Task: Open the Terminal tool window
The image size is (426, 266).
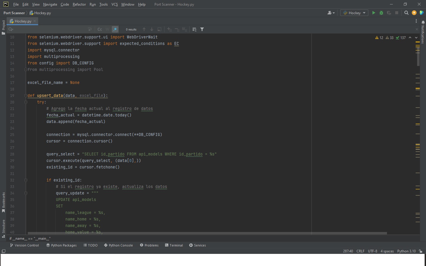Action: pyautogui.click(x=174, y=245)
